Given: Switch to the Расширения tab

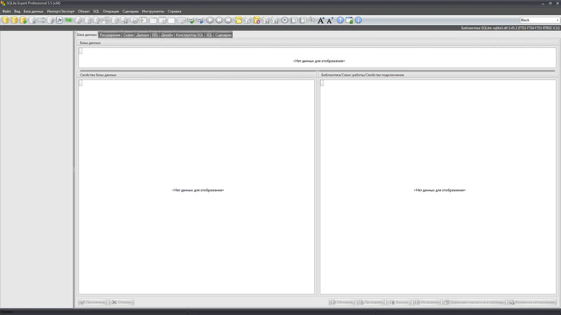Looking at the screenshot, I should 110,35.
